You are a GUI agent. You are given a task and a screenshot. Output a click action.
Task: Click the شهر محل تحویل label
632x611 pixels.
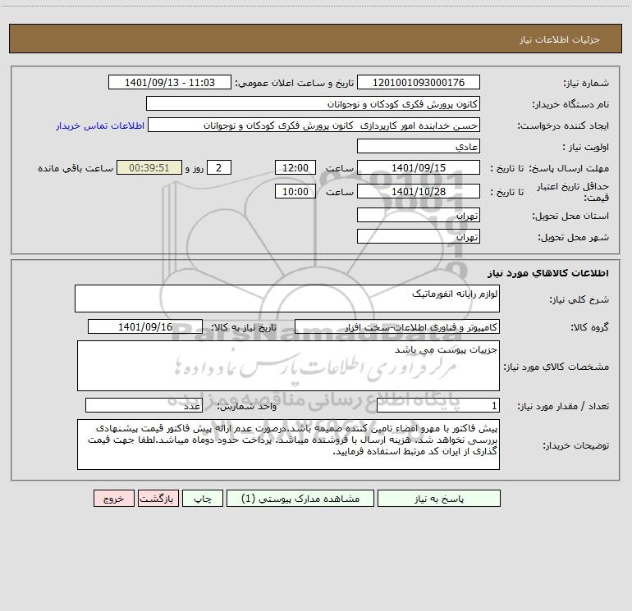click(x=573, y=237)
